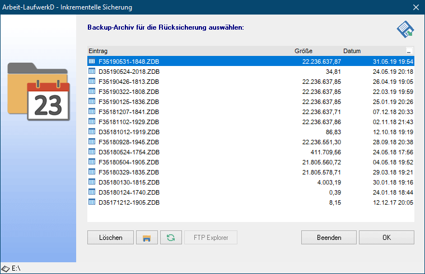Click file icon of F35181102-1929.ZDB
This screenshot has width=425, height=274.
pyautogui.click(x=92, y=121)
